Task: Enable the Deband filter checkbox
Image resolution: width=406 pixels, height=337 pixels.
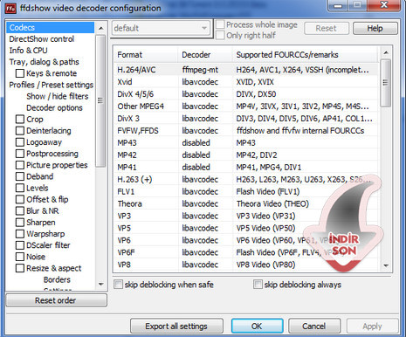Action: click(20, 176)
